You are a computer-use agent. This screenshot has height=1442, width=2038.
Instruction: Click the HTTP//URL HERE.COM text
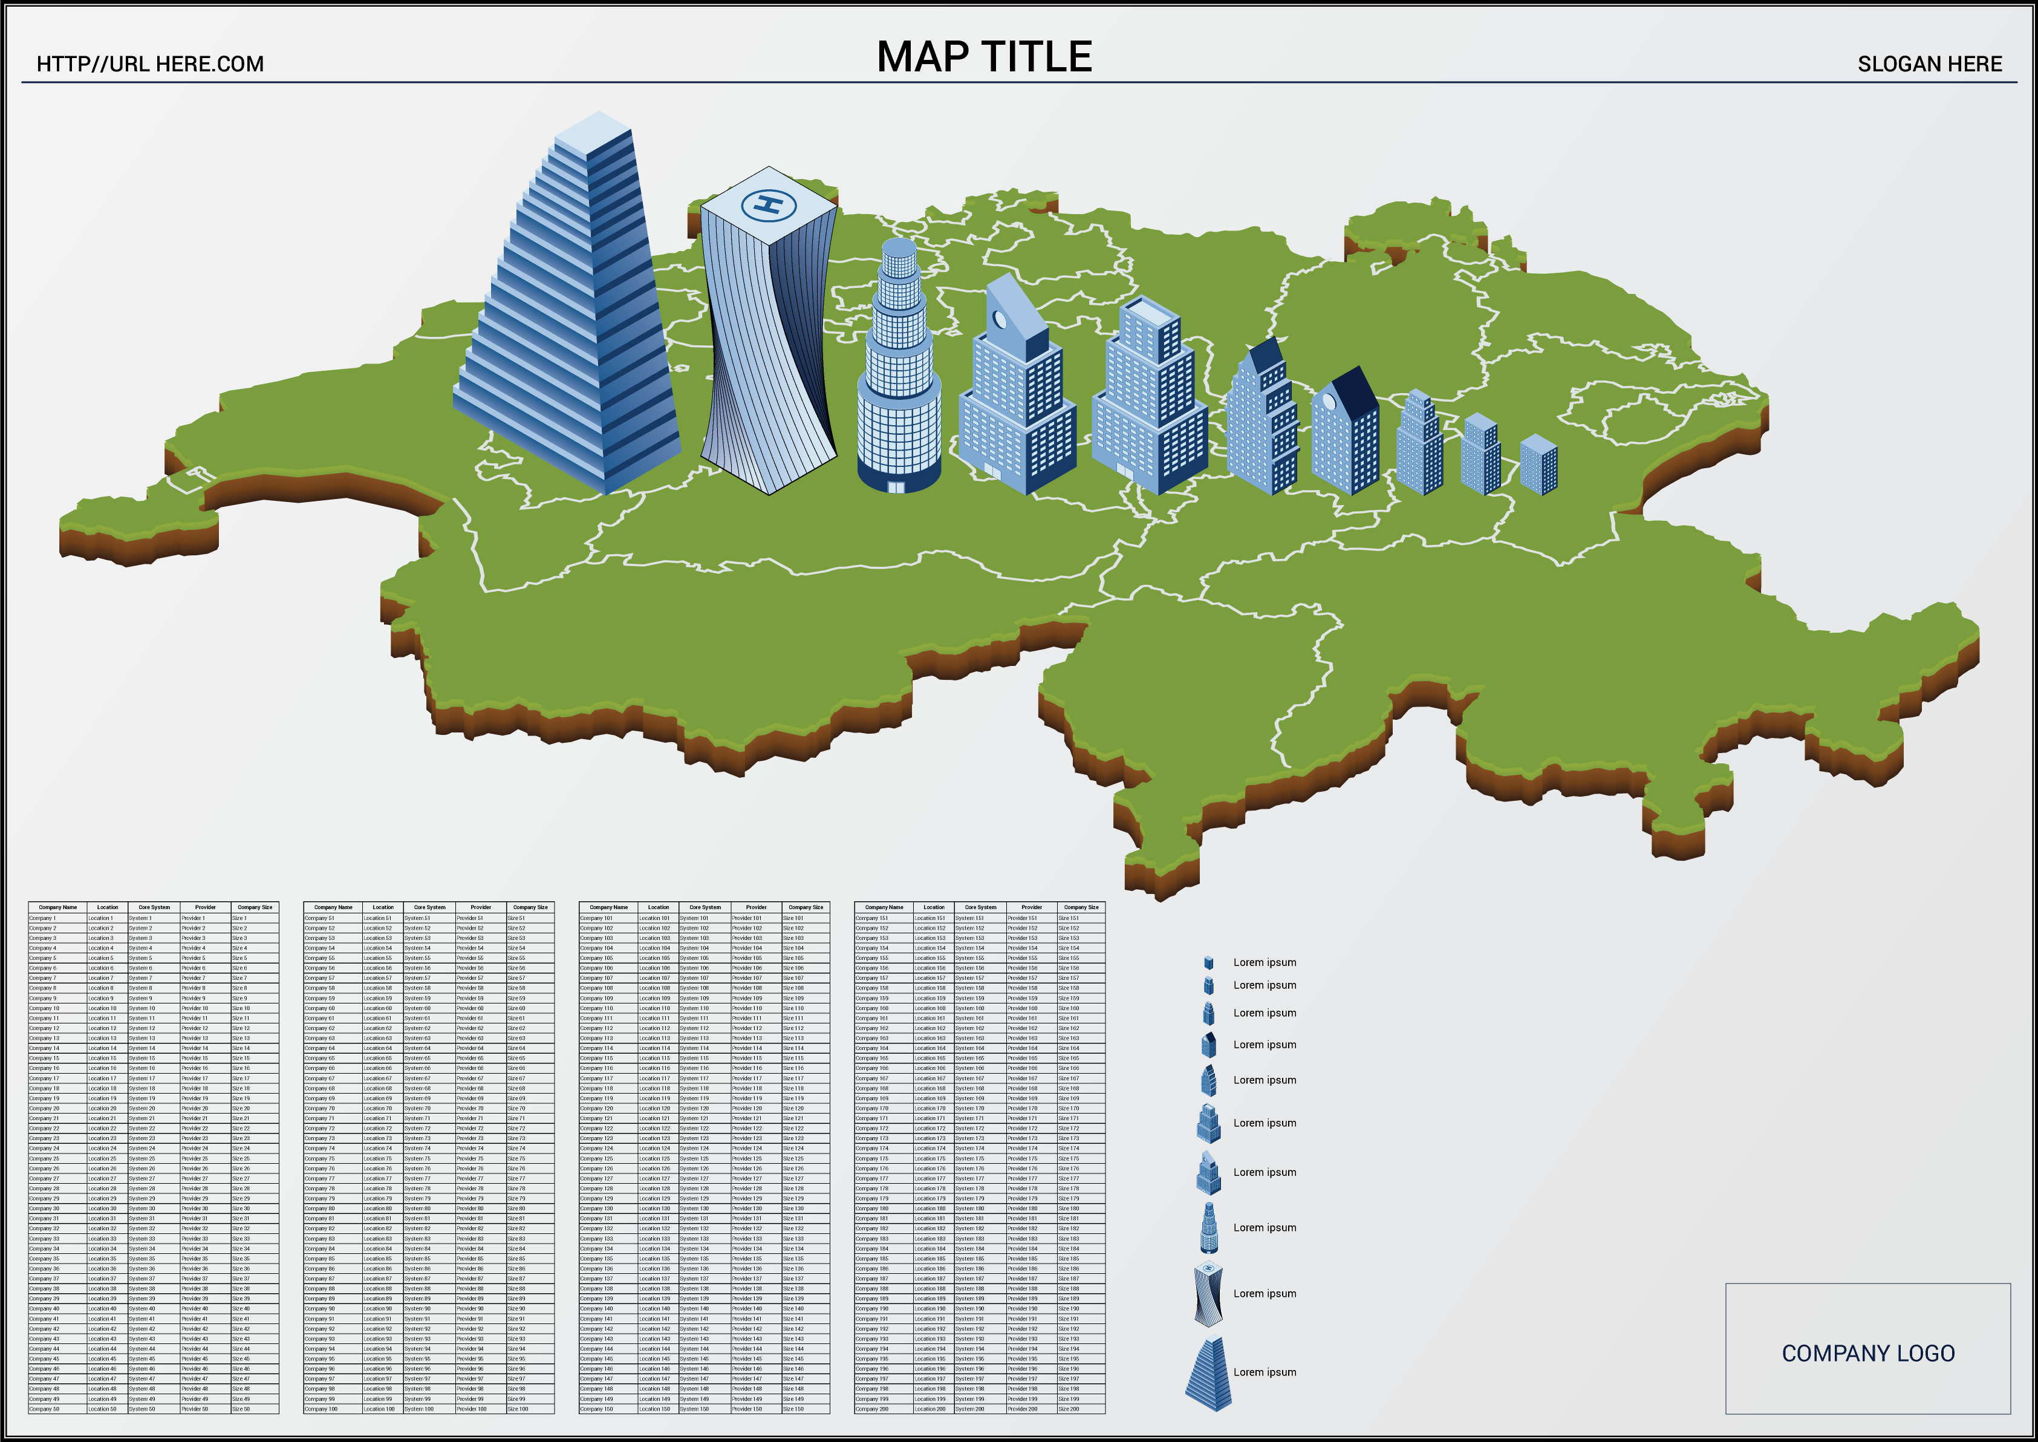pos(150,64)
